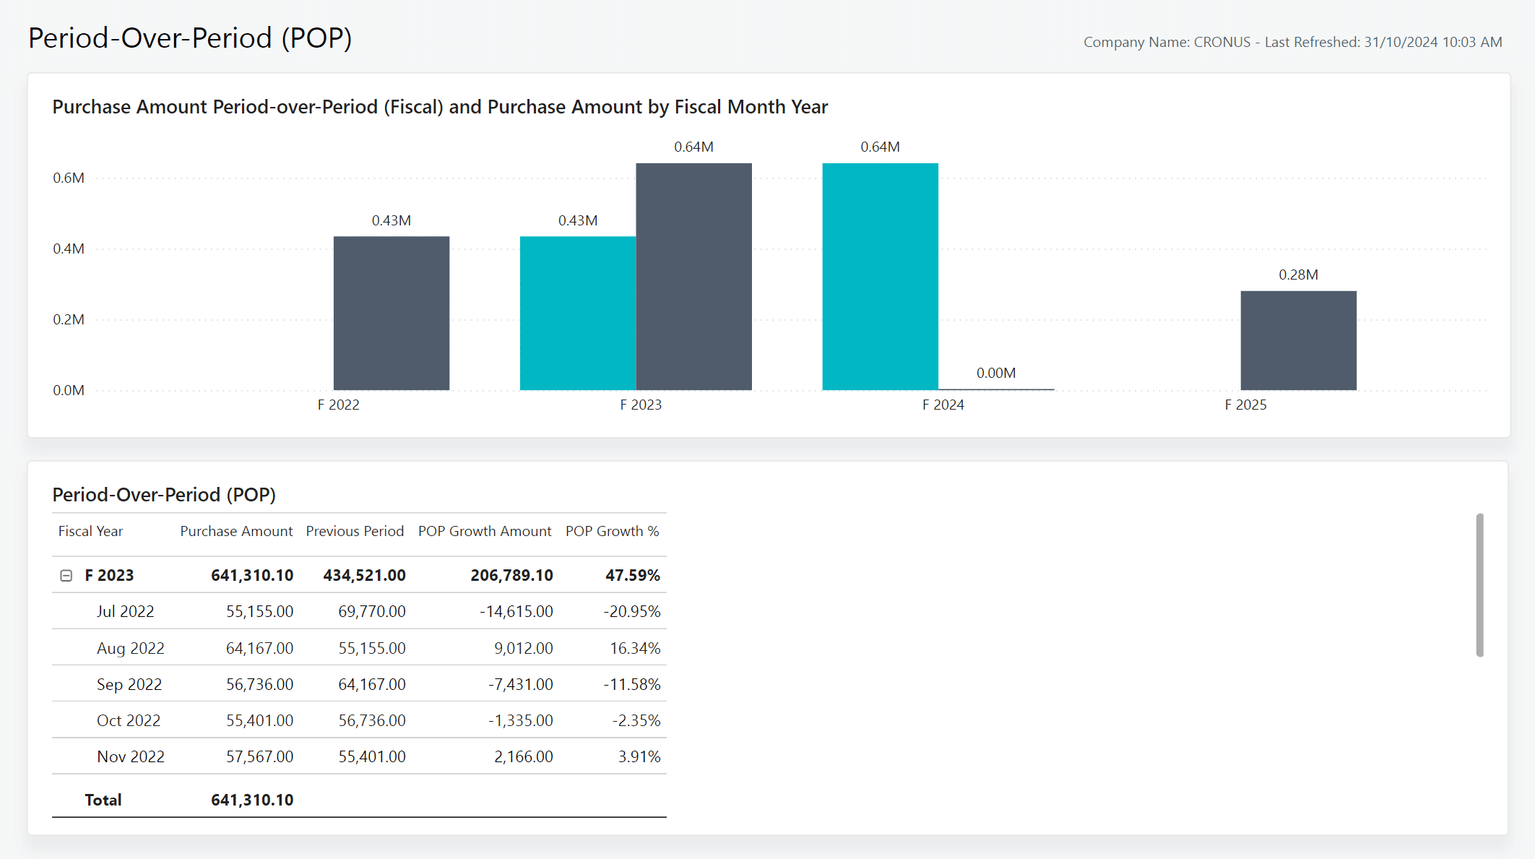Click the F 2023 row label

109,576
